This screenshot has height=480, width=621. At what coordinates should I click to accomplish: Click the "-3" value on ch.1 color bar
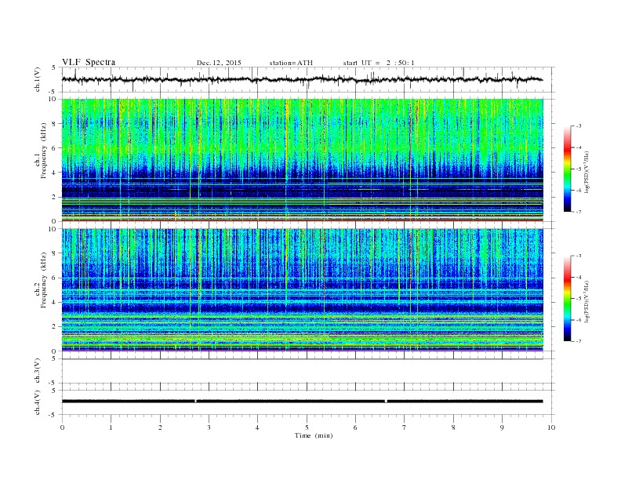[578, 126]
